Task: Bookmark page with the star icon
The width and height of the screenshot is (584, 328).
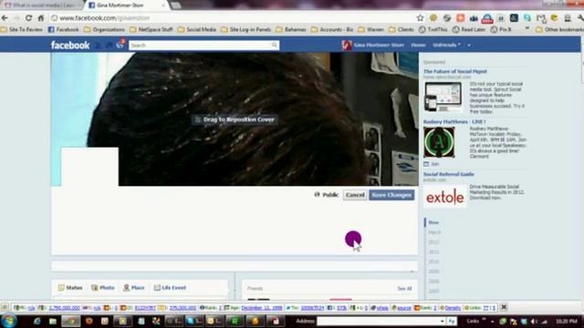Action: point(420,18)
